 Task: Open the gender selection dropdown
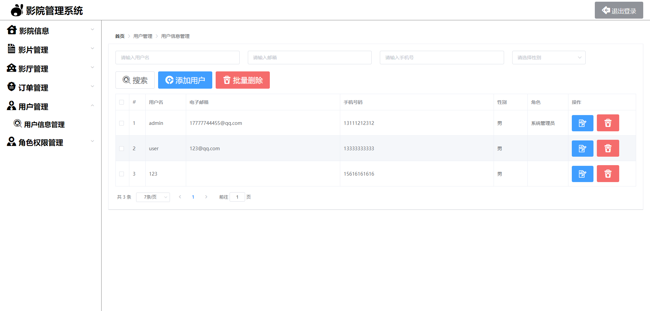pos(548,58)
